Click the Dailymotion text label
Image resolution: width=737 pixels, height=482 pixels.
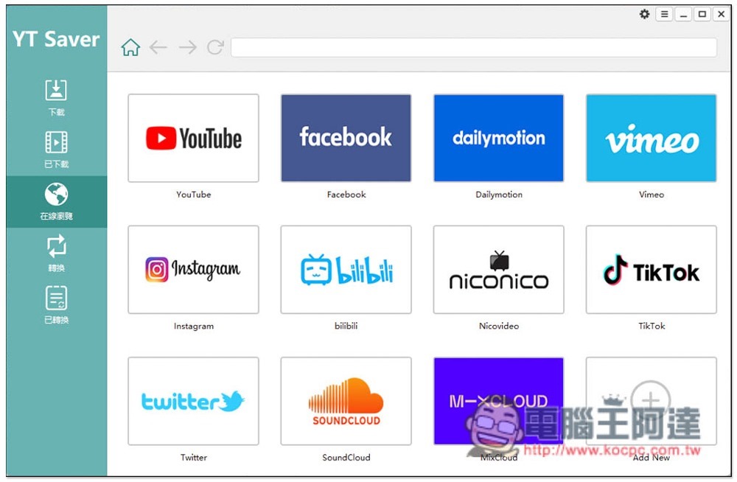point(499,195)
